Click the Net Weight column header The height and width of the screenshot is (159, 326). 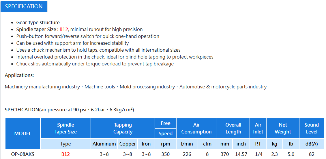(283, 128)
